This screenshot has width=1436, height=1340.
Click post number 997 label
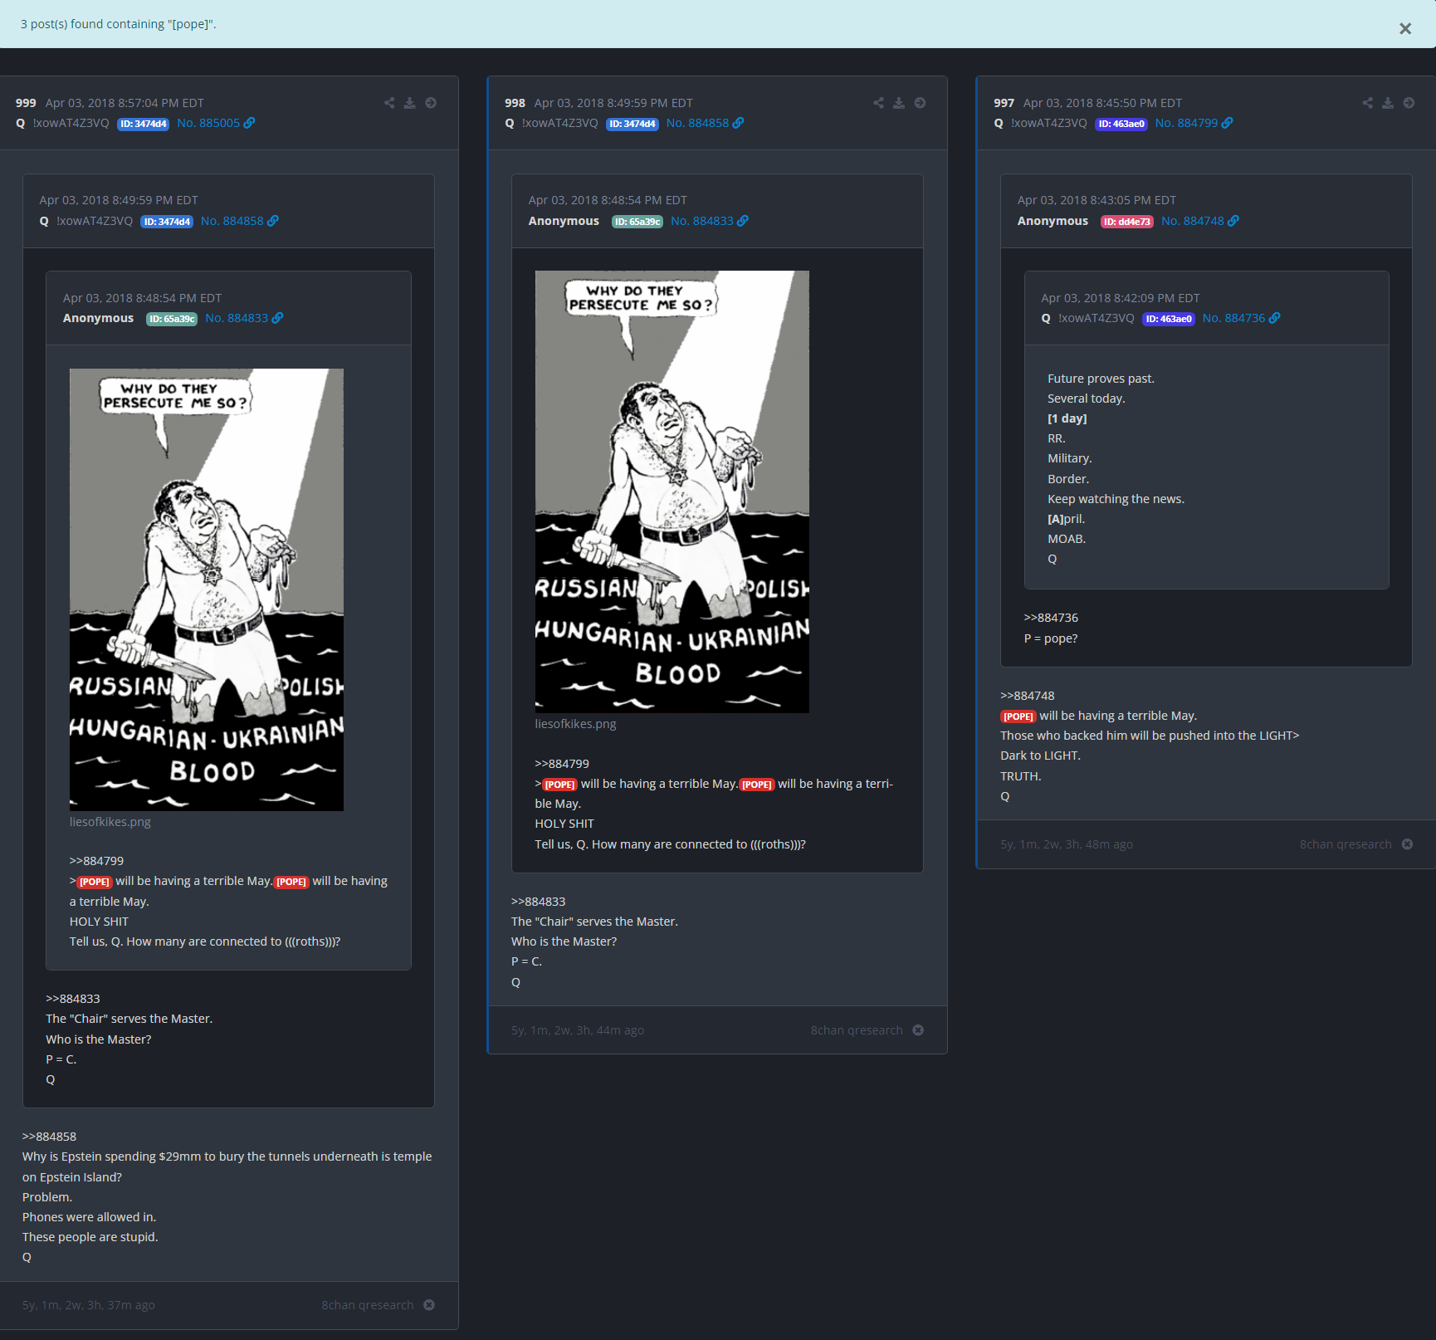1004,103
